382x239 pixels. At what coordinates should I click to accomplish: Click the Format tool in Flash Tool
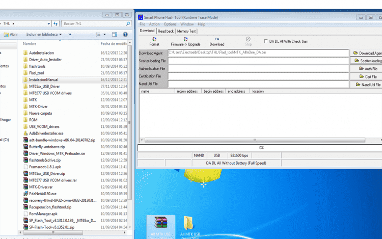pyautogui.click(x=154, y=42)
